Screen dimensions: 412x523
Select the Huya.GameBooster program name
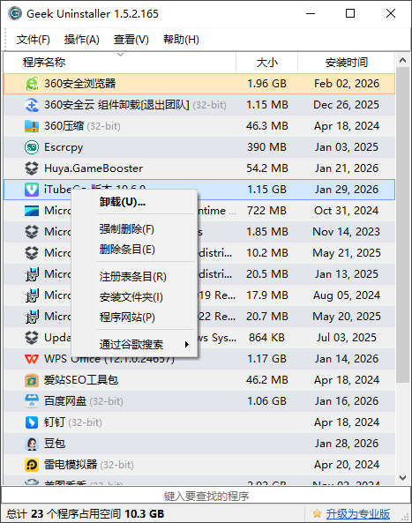coord(94,168)
